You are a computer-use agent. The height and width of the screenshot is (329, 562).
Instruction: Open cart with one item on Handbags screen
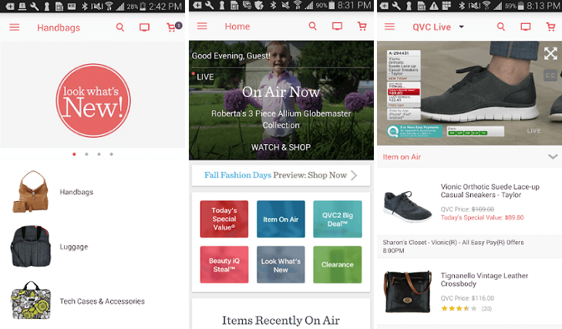174,27
